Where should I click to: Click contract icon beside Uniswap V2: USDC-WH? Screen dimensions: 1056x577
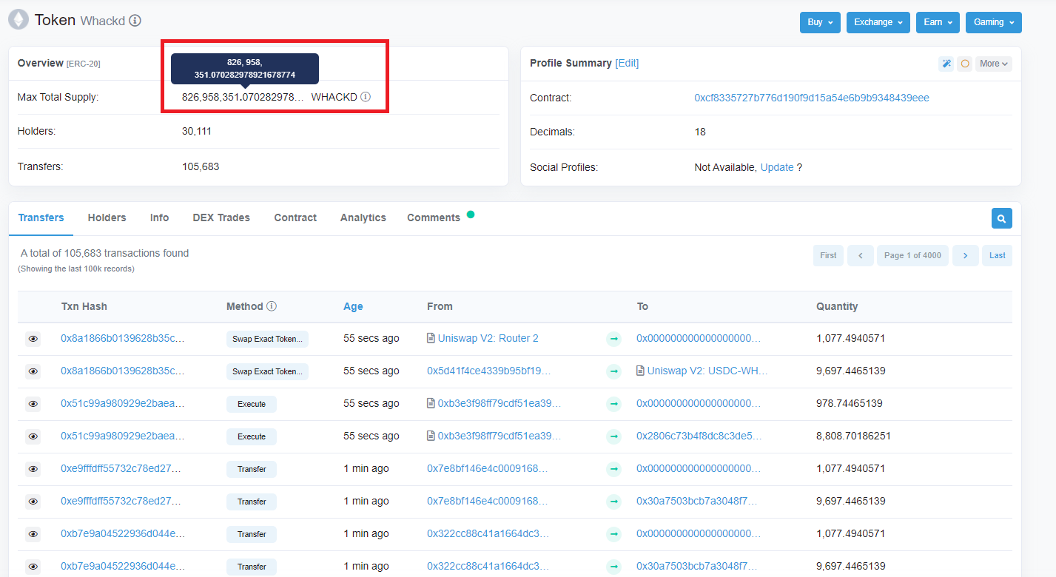pos(640,371)
